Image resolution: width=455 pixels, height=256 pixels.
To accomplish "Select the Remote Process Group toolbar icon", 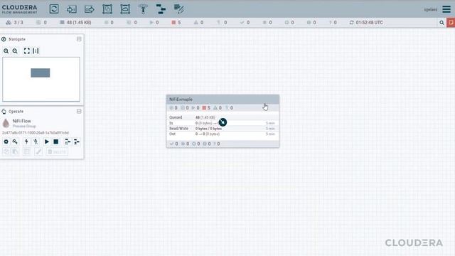I will 125,9.
